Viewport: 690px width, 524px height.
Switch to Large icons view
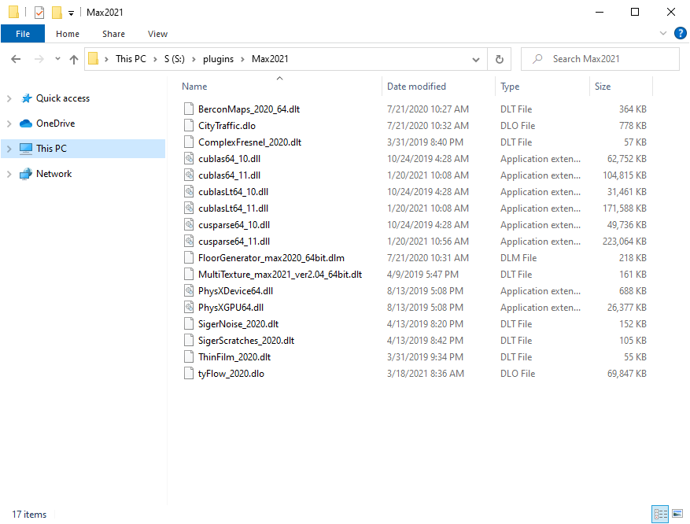click(x=677, y=514)
